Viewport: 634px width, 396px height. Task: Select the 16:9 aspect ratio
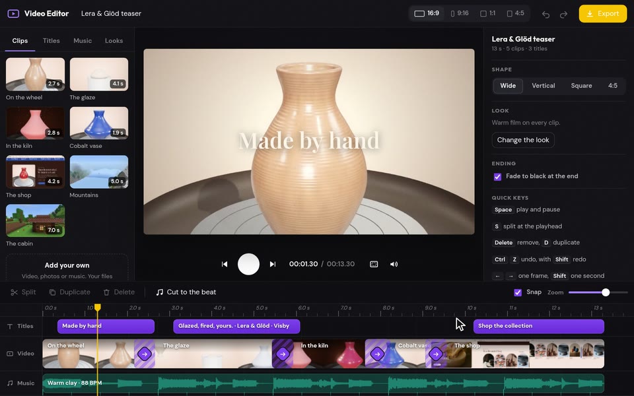427,13
